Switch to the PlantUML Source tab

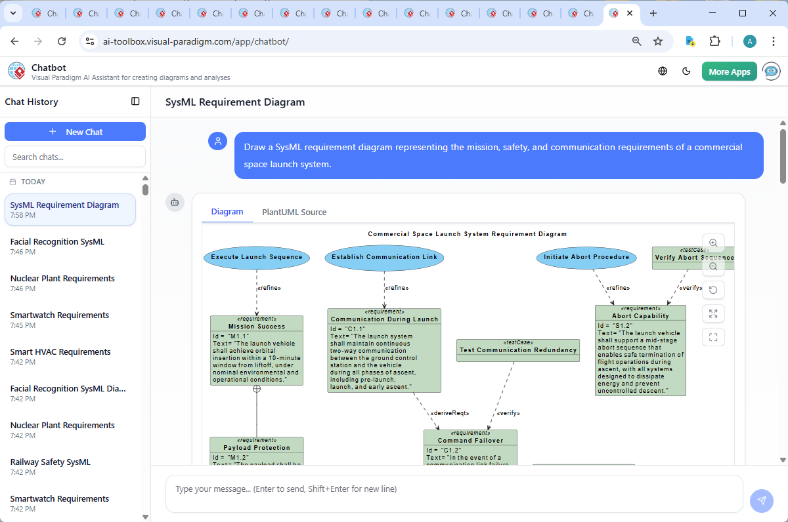pos(294,212)
